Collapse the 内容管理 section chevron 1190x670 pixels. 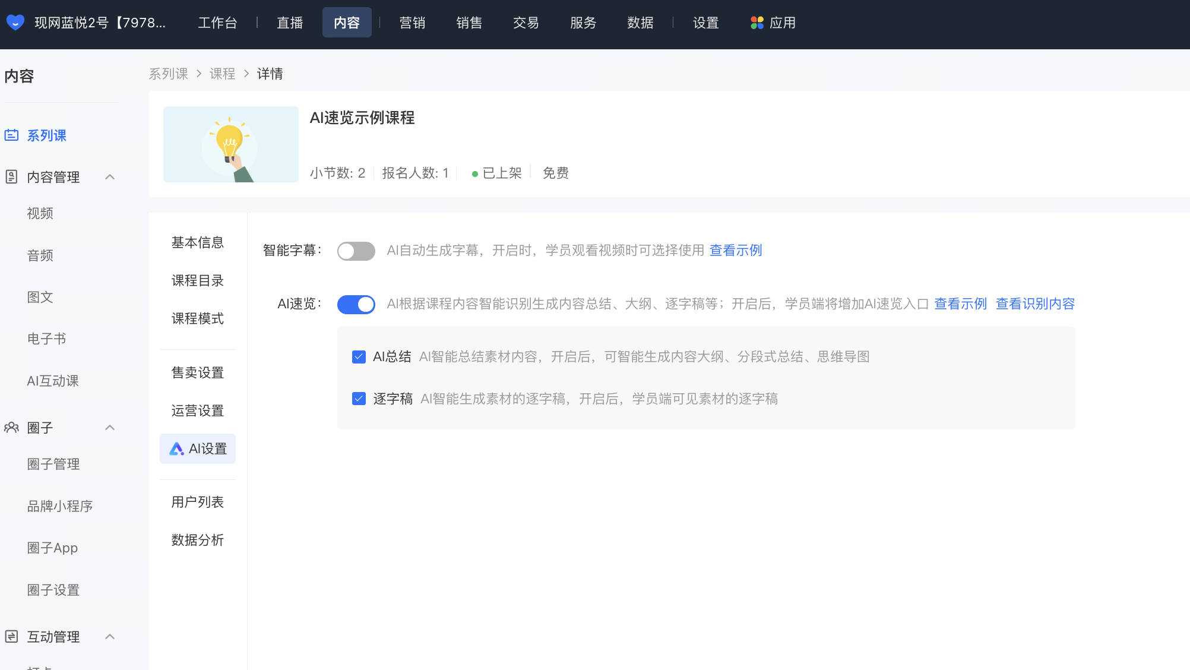click(110, 177)
